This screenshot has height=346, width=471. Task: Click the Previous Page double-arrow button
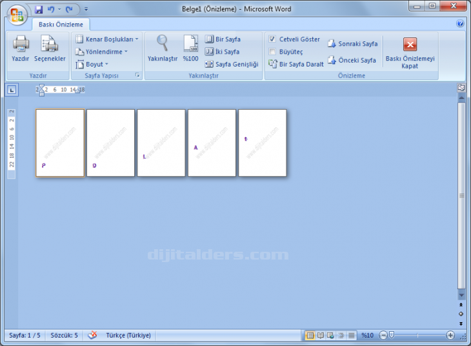461,305
